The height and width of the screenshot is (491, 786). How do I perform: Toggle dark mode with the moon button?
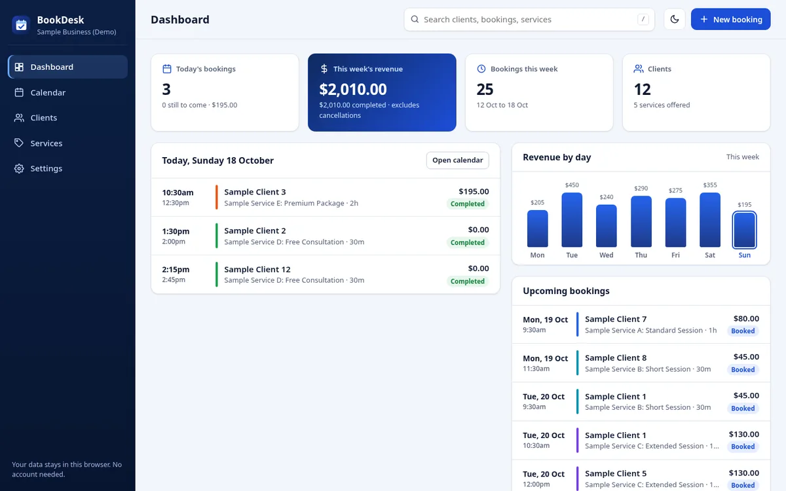(675, 20)
